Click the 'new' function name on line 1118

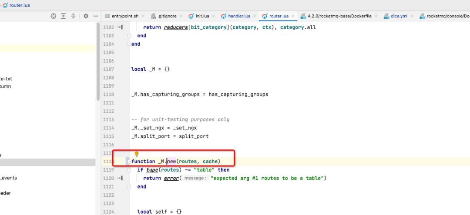[x=171, y=162]
